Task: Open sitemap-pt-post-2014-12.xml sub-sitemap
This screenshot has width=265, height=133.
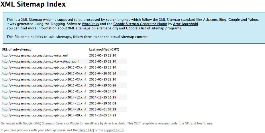Action: pyautogui.click(x=44, y=97)
